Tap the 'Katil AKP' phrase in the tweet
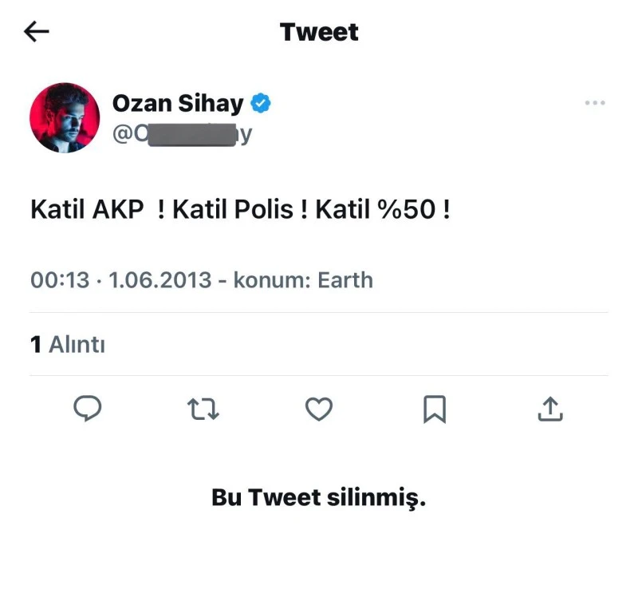This screenshot has height=609, width=638. pyautogui.click(x=87, y=210)
